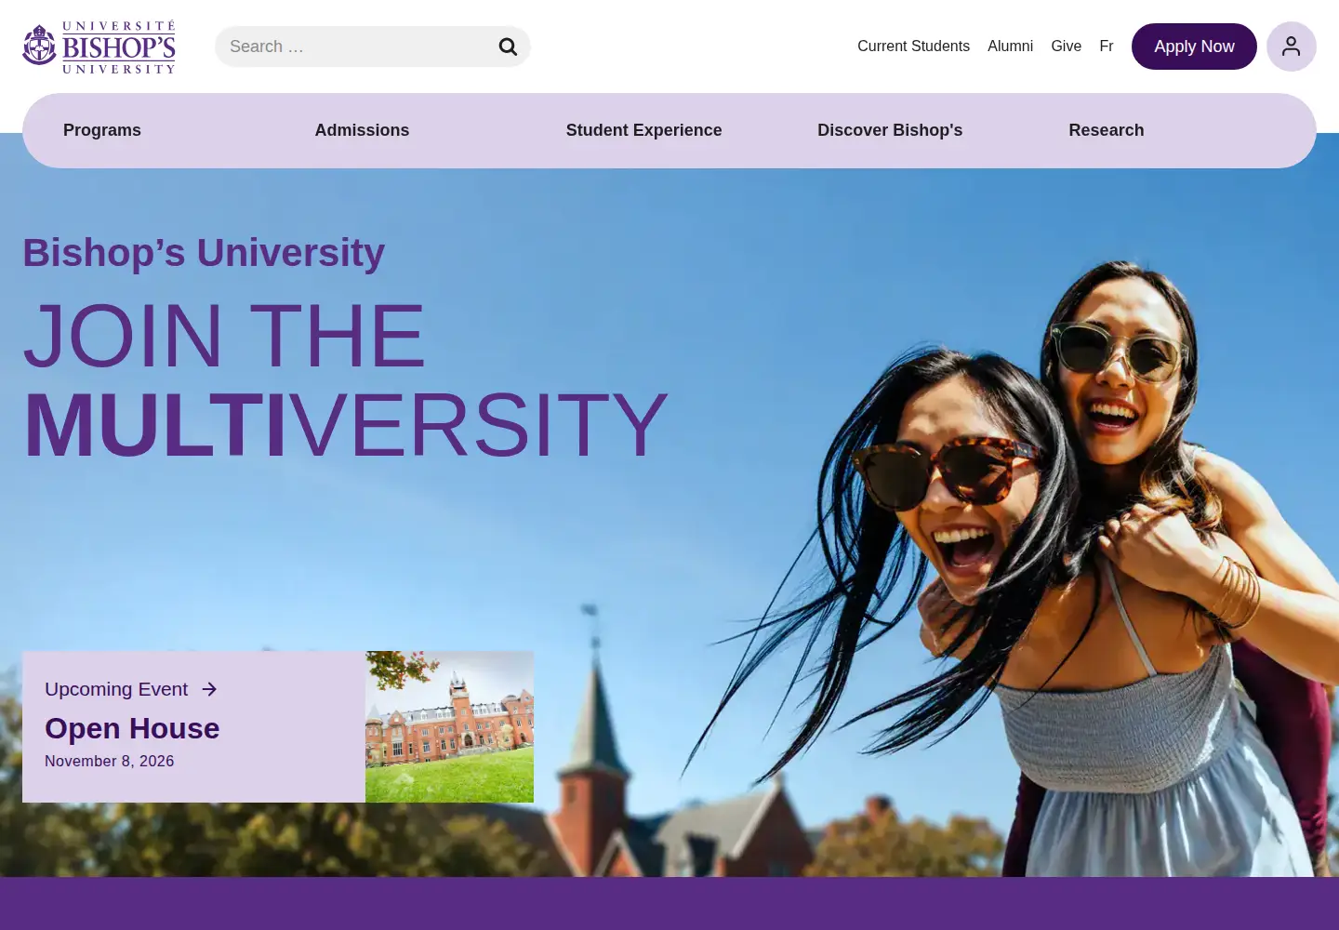Viewport: 1339px width, 930px height.
Task: Click the magnifying glass search icon
Action: [x=508, y=46]
